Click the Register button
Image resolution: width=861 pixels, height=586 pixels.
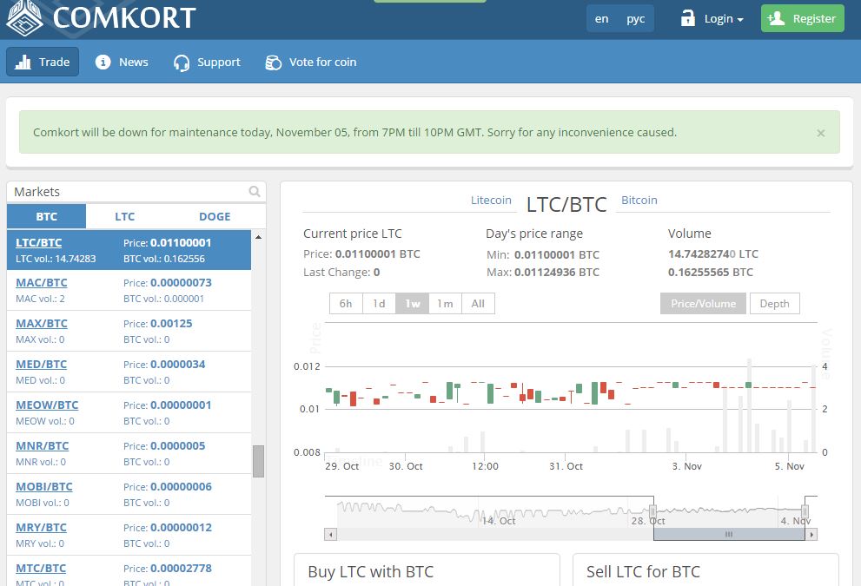pos(802,18)
